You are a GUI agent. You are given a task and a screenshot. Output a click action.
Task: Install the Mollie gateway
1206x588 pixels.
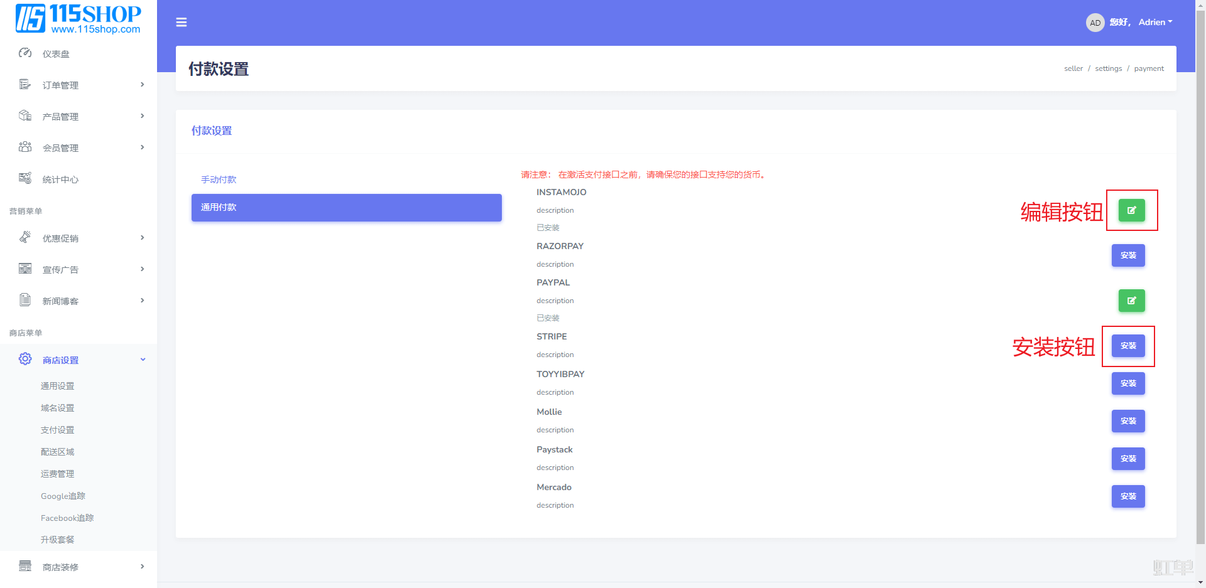[x=1128, y=421]
